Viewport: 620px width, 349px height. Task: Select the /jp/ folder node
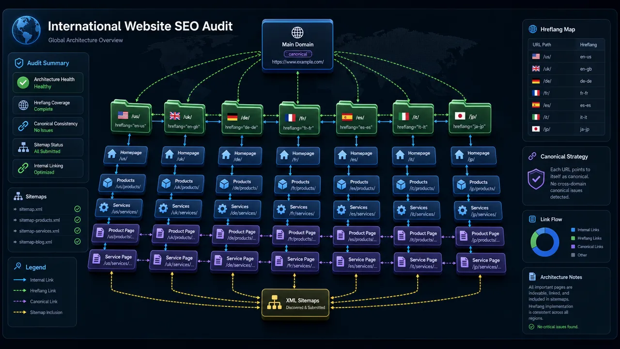pos(470,116)
